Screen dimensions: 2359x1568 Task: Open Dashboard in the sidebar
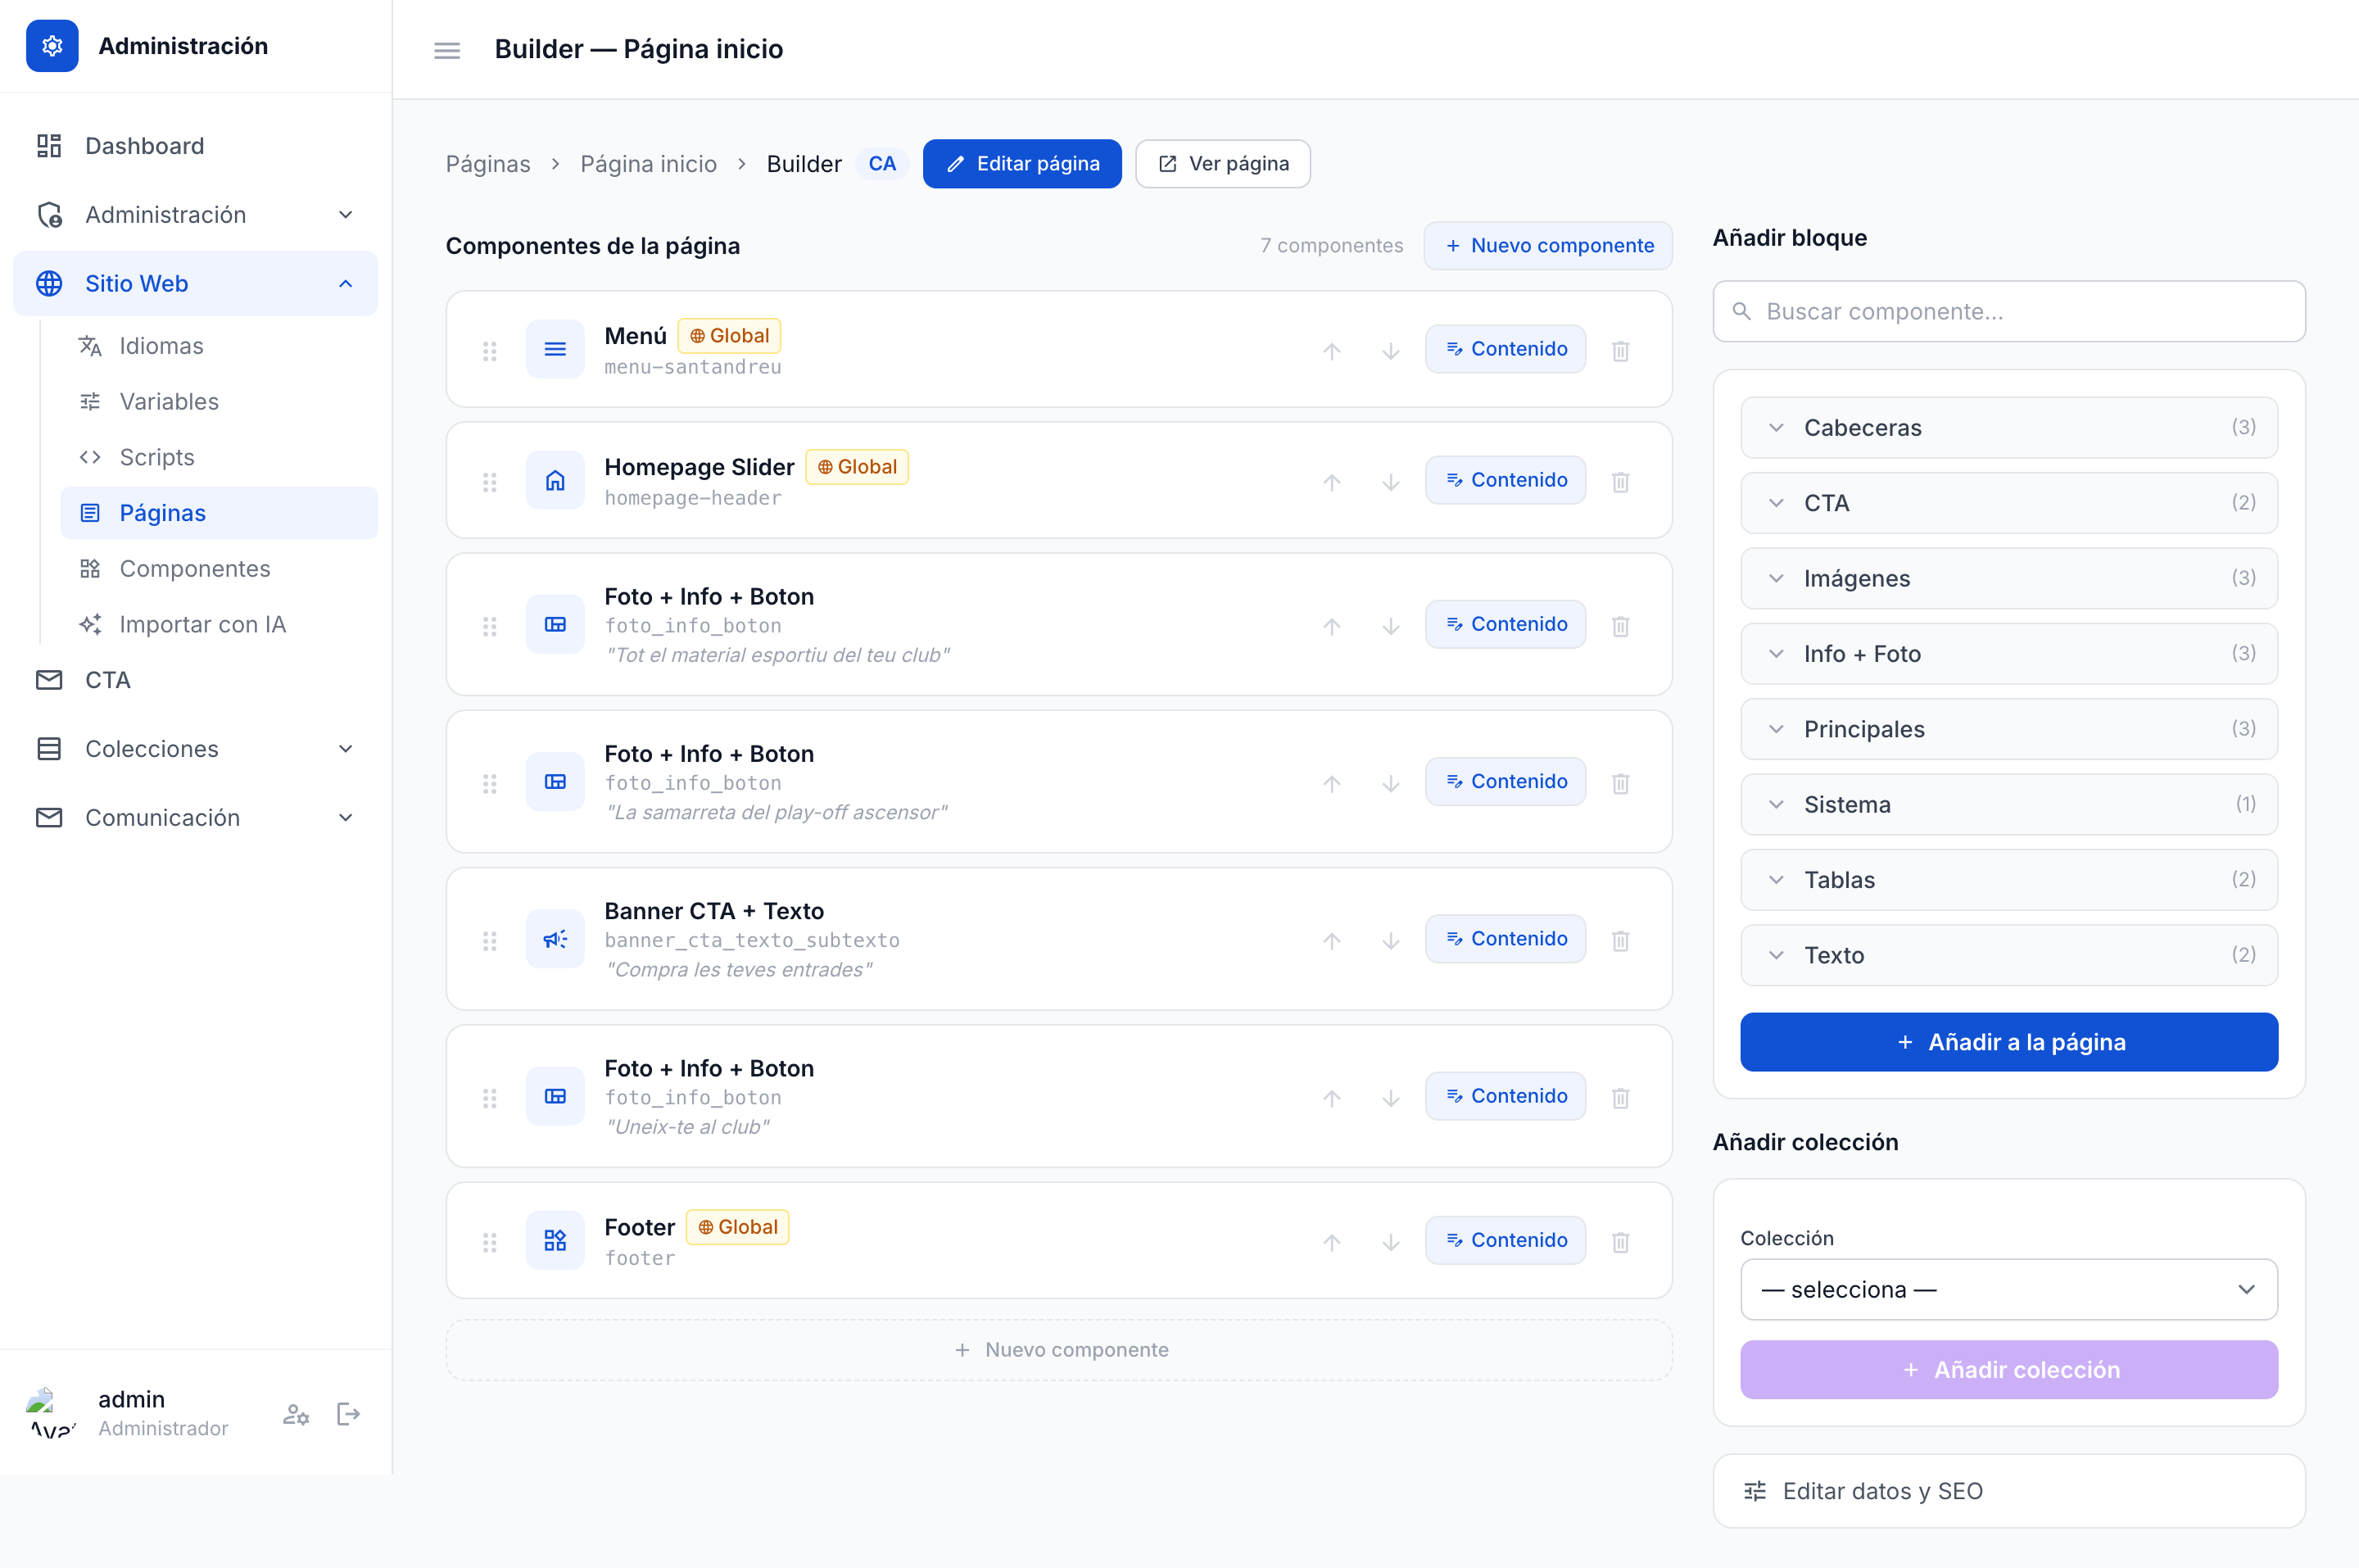[x=196, y=146]
